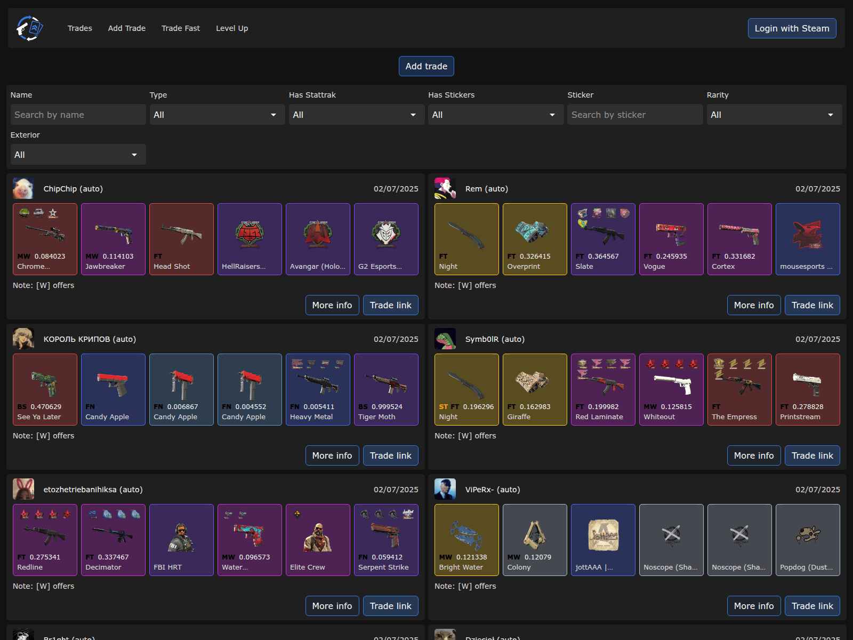
Task: Select the Heavy Metal rifle item
Action: coord(318,389)
